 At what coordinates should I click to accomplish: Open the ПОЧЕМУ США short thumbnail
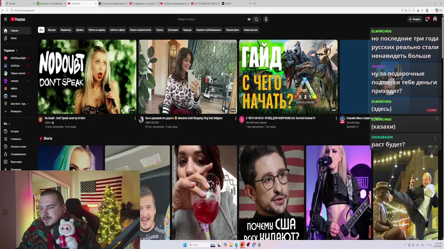(x=271, y=193)
